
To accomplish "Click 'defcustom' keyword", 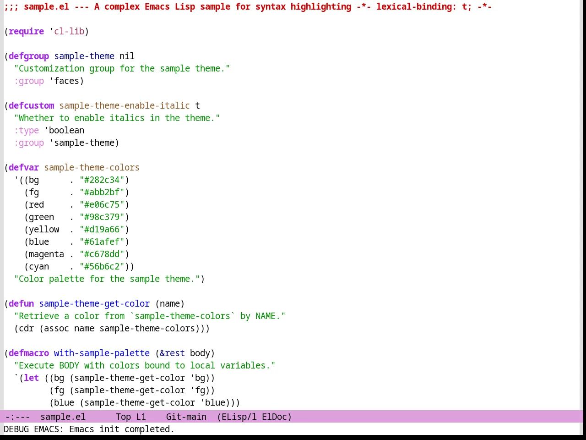I will click(x=31, y=105).
